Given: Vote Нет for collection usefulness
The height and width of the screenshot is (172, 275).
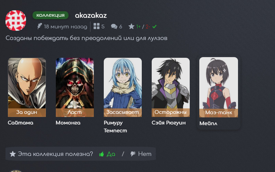Looking at the screenshot, I should [145, 154].
